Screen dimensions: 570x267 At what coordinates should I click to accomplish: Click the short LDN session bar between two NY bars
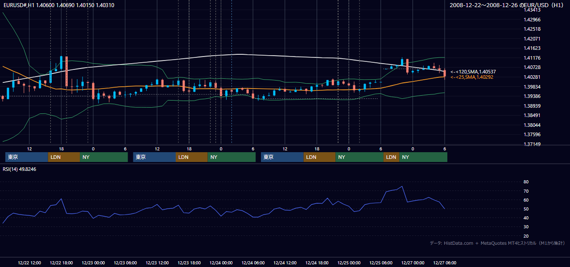391,157
